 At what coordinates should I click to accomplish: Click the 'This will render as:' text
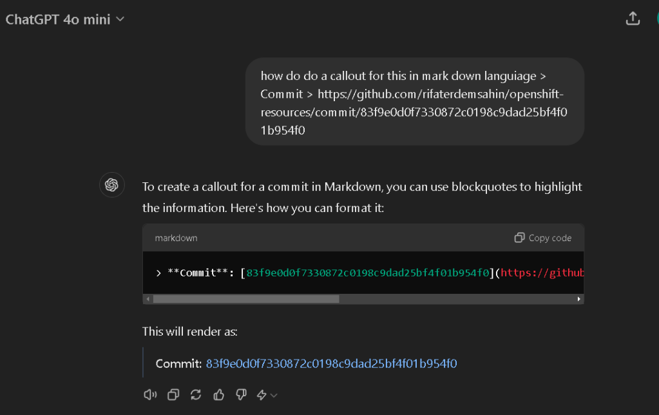click(190, 331)
